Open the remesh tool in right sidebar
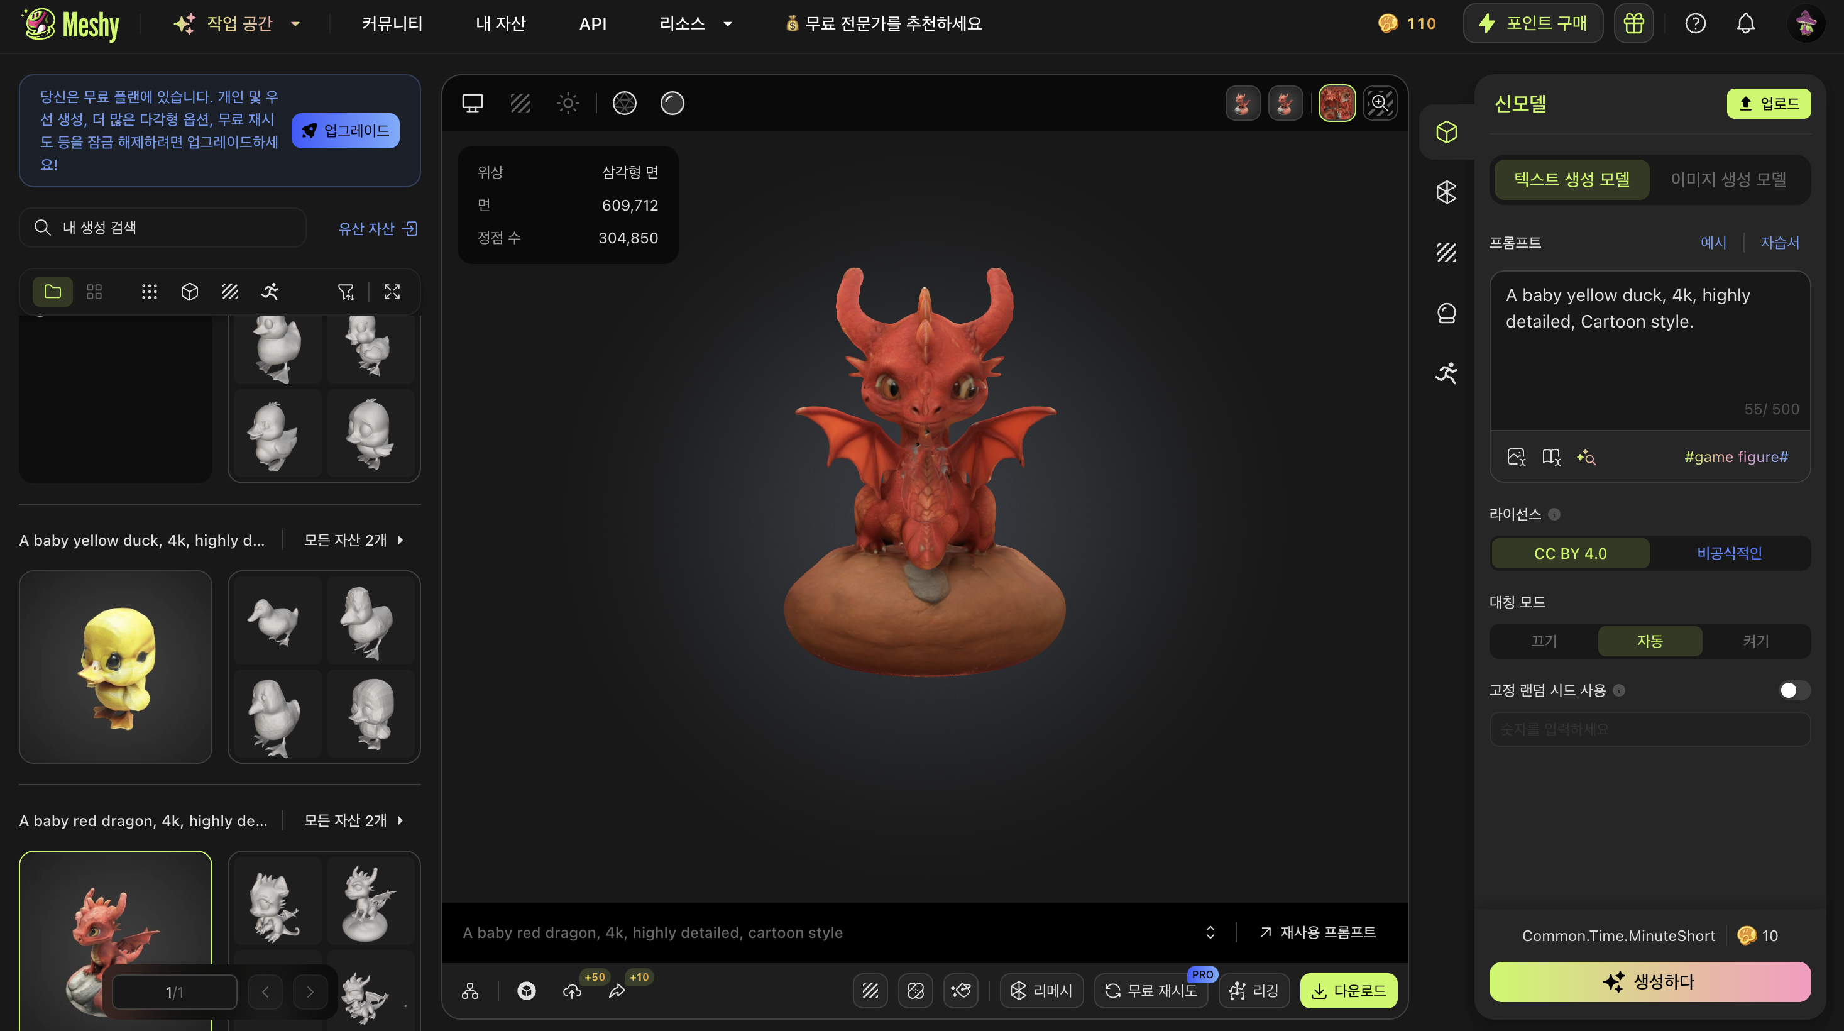 1447,192
